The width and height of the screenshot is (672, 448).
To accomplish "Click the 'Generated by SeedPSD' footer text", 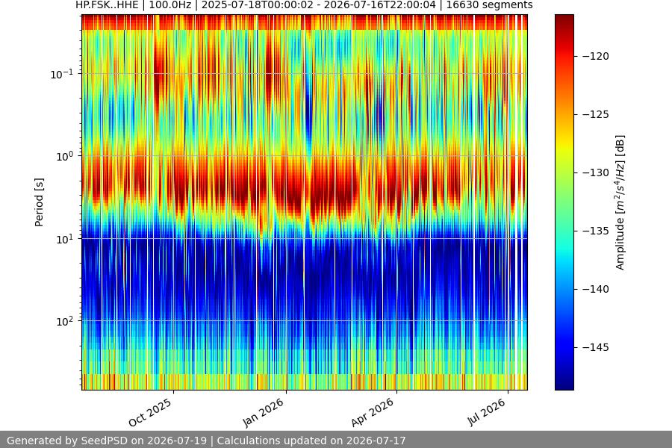I will point(206,441).
